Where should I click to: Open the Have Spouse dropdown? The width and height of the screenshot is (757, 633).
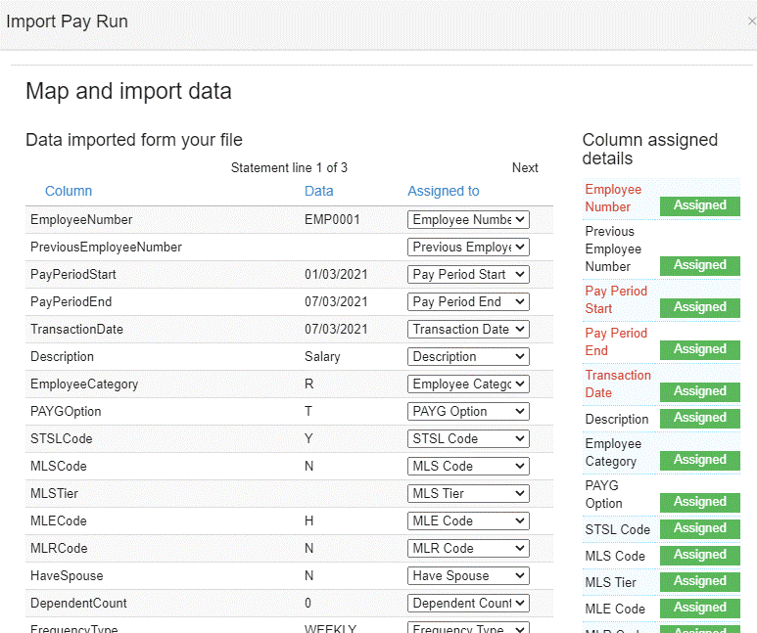468,576
